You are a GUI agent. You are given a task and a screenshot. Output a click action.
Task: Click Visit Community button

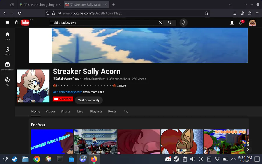pos(89,100)
